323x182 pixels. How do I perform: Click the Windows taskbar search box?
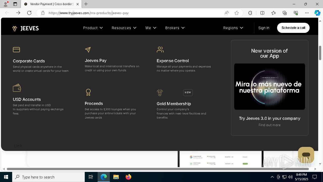[x=48, y=177]
